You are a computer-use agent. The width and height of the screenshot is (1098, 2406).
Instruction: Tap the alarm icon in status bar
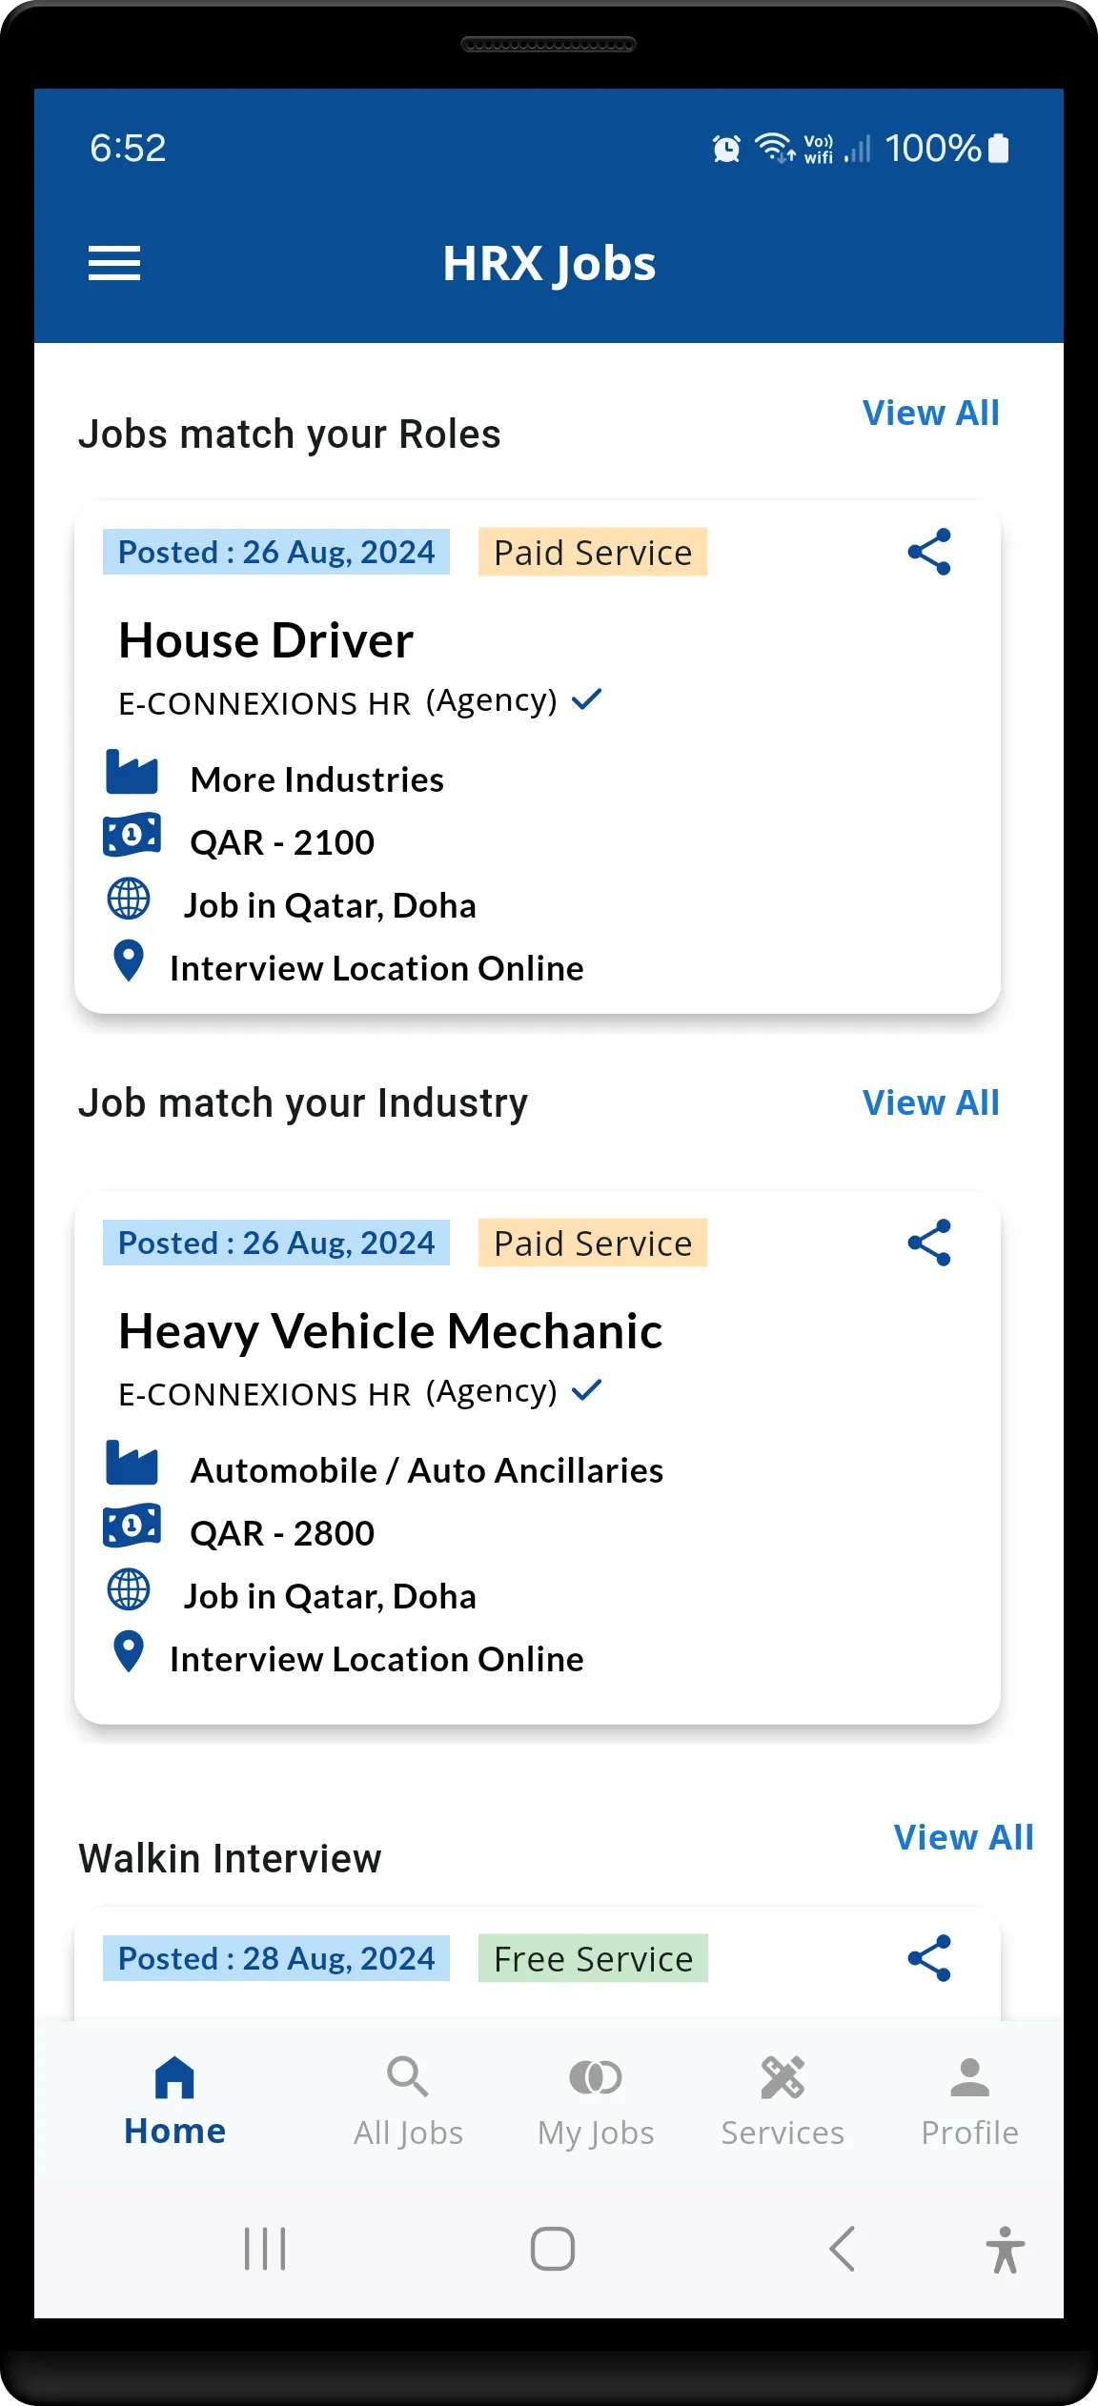coord(726,149)
